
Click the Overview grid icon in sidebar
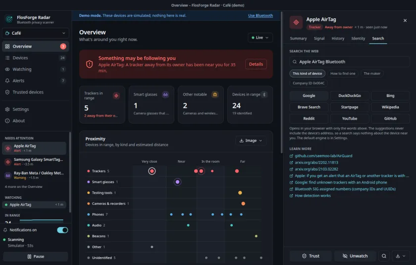click(x=7, y=46)
